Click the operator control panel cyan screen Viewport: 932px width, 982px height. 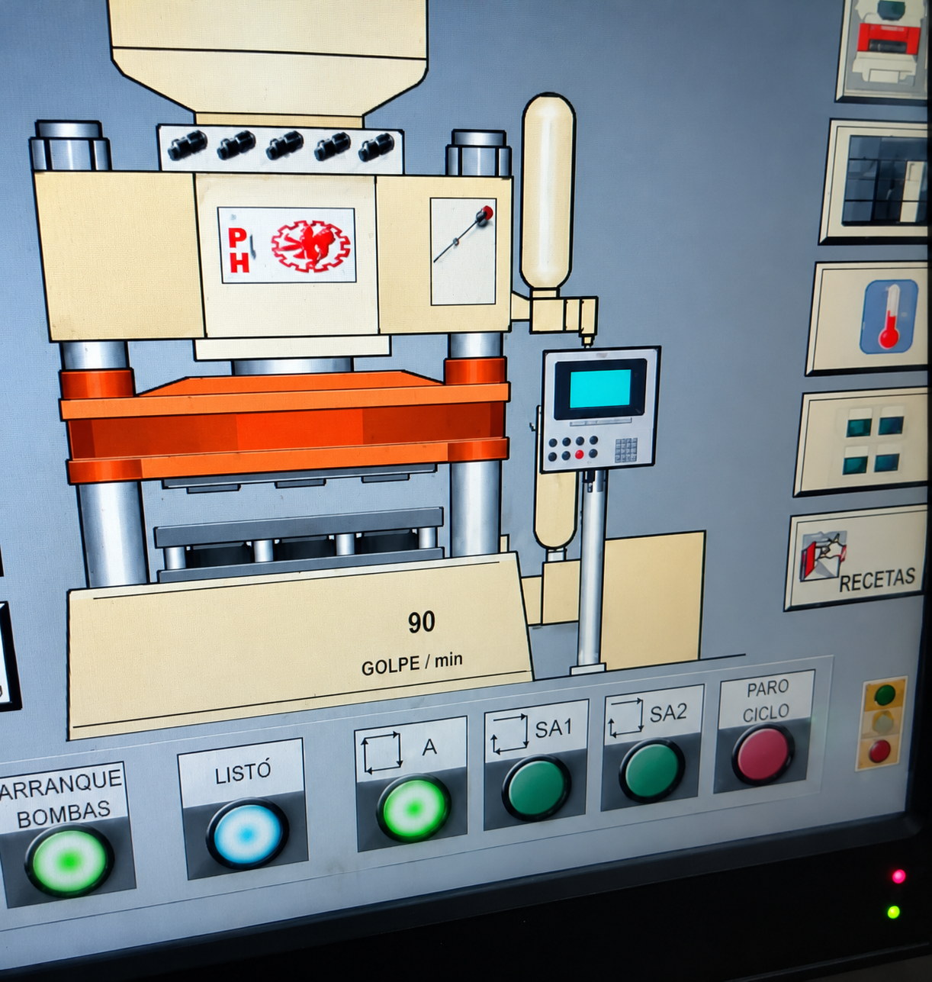tap(600, 390)
